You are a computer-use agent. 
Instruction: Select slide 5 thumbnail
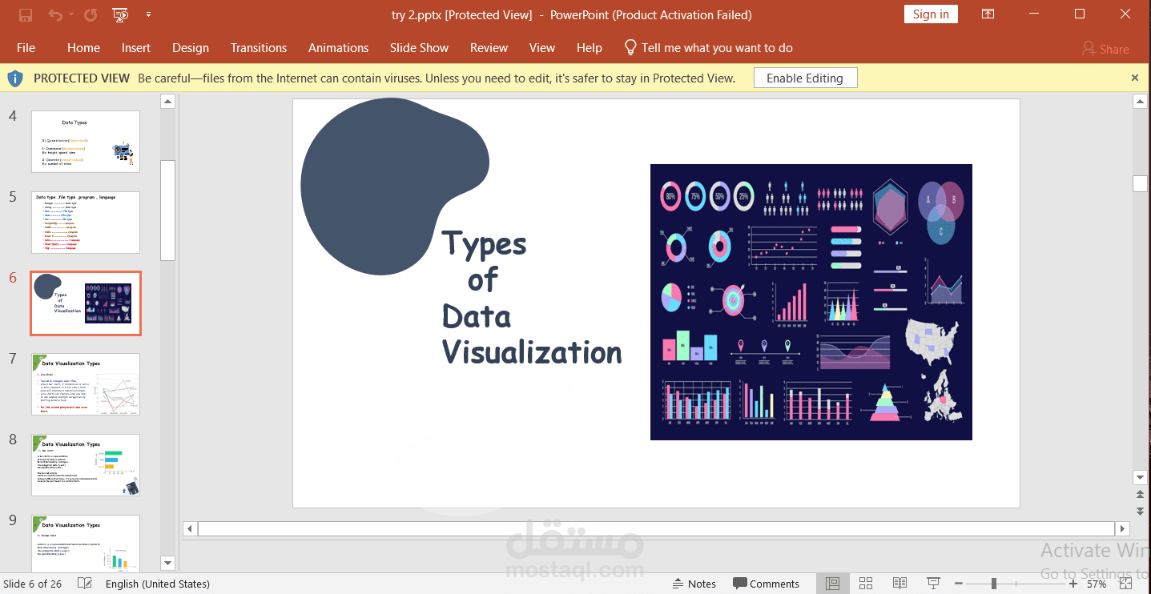[86, 223]
